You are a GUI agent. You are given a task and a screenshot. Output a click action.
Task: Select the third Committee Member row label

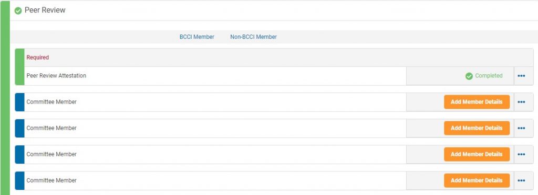click(51, 154)
